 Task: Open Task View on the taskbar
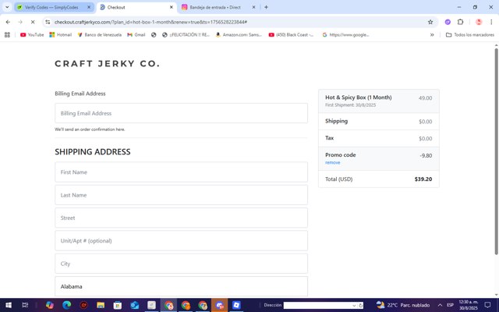coord(25,305)
